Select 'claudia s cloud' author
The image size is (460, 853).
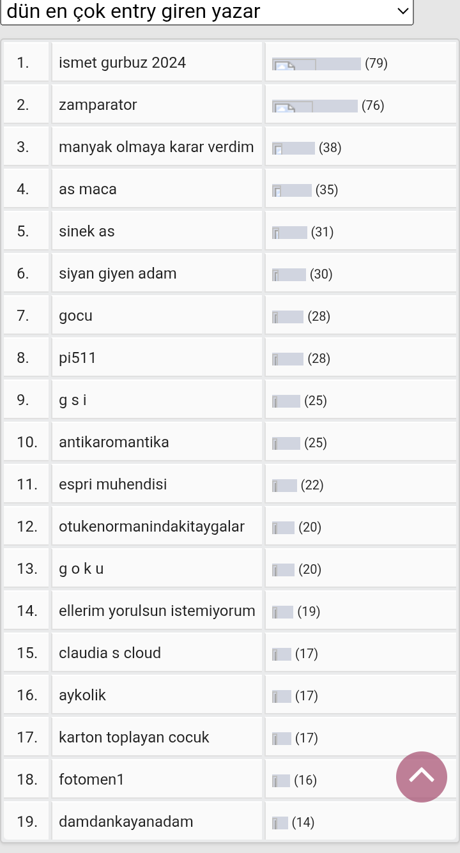[x=110, y=653]
